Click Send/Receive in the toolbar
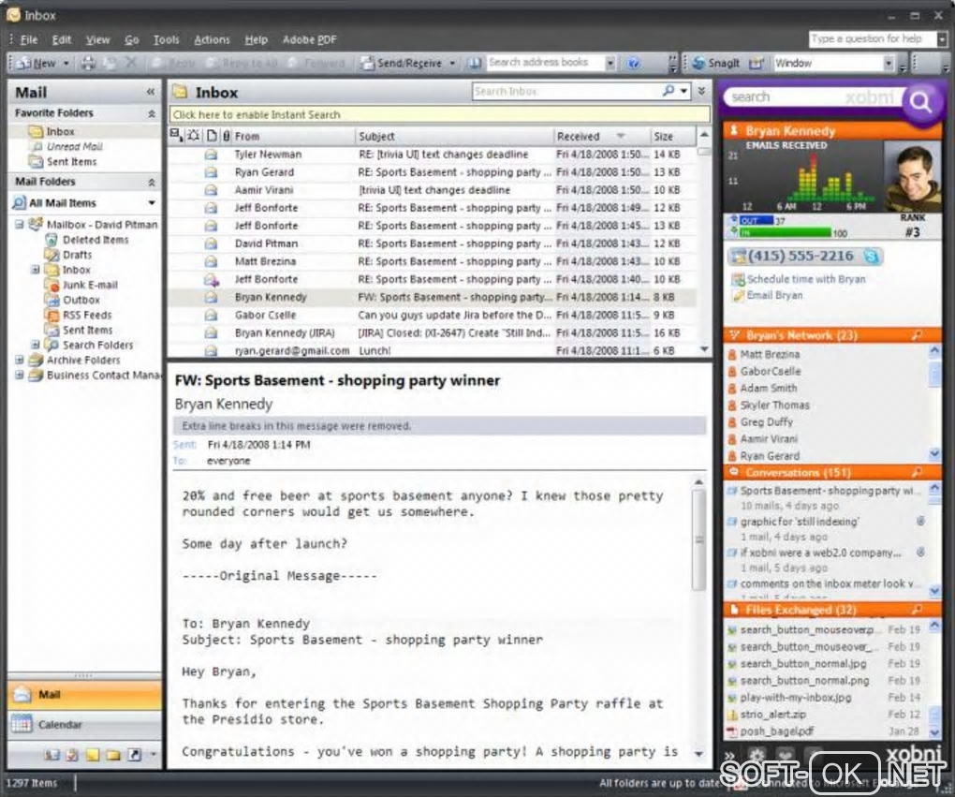This screenshot has height=797, width=955. [402, 63]
